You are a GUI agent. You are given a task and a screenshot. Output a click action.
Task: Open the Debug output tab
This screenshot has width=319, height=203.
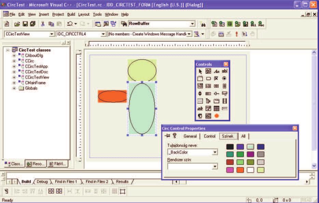[42, 182]
